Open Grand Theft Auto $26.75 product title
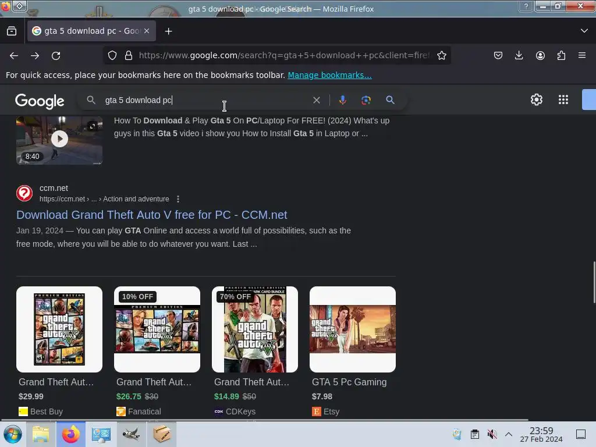The width and height of the screenshot is (596, 447). pyautogui.click(x=154, y=382)
